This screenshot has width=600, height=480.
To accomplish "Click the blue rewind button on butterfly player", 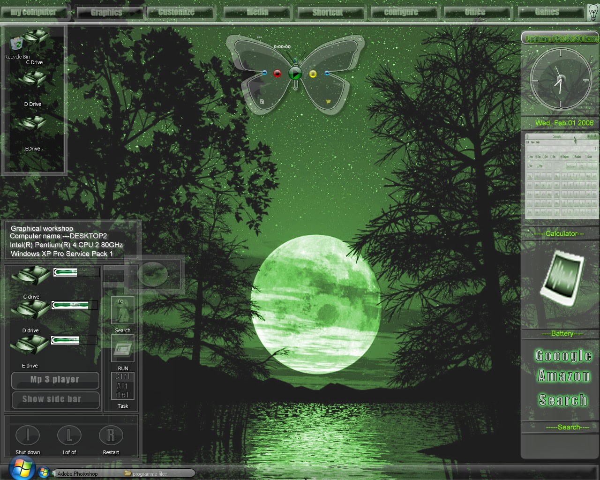I will pyautogui.click(x=264, y=73).
